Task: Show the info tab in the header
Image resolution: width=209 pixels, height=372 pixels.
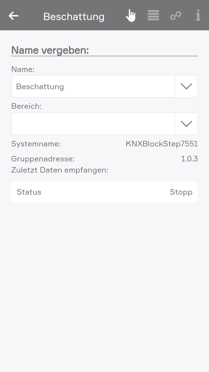Action: tap(198, 16)
